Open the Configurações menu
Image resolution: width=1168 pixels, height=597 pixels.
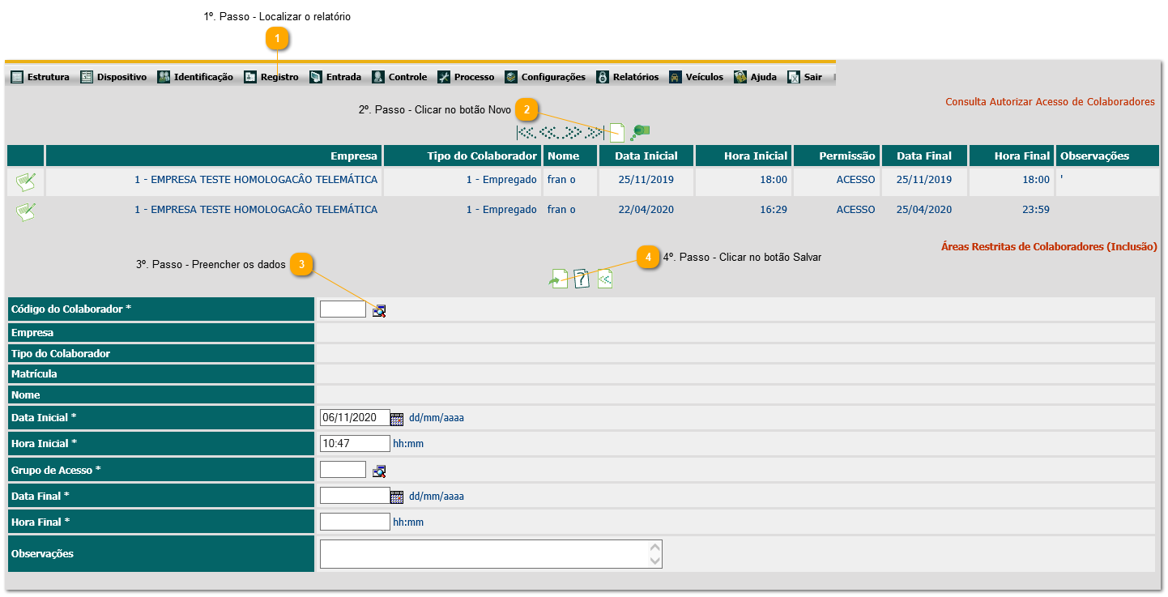pyautogui.click(x=544, y=77)
